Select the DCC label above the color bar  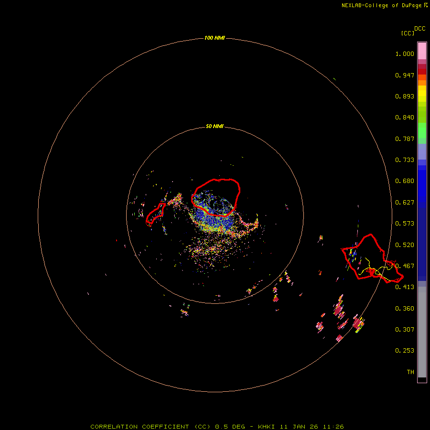[x=419, y=29]
